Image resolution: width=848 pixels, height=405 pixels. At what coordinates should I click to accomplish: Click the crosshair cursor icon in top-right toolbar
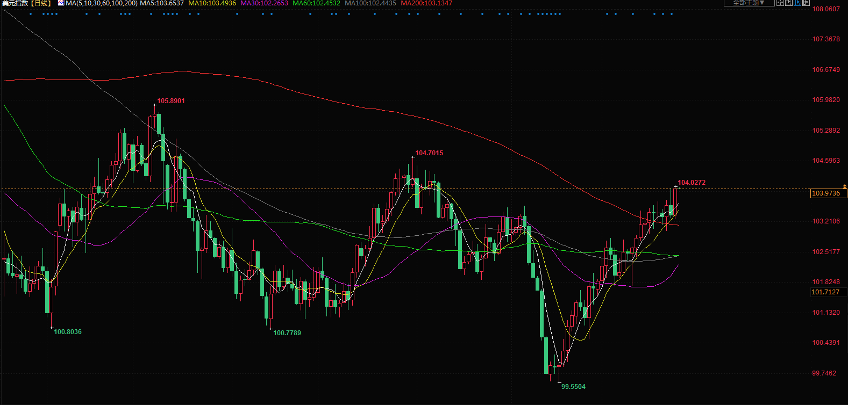(780, 3)
